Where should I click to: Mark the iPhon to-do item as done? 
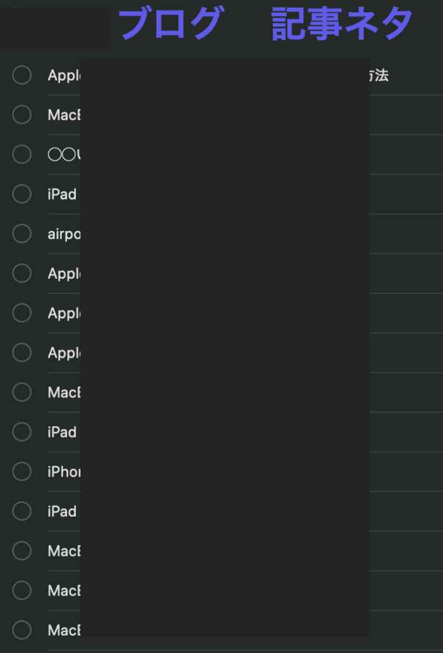coord(22,471)
